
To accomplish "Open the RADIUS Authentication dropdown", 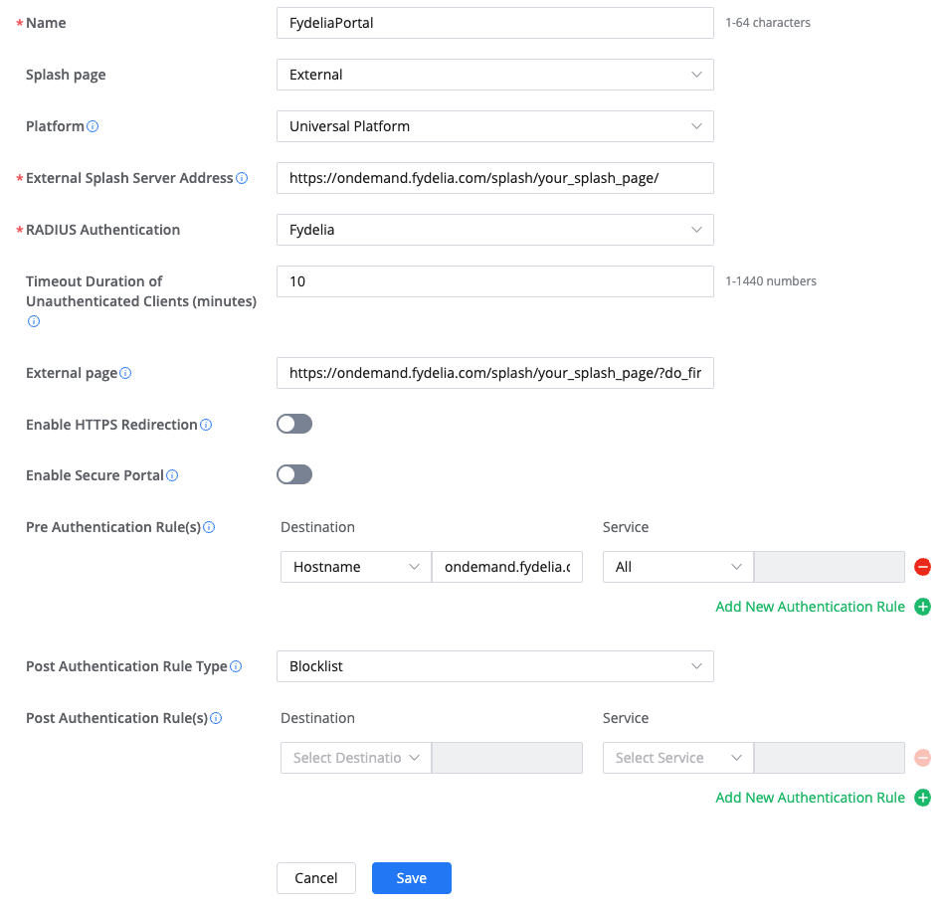I will click(494, 230).
